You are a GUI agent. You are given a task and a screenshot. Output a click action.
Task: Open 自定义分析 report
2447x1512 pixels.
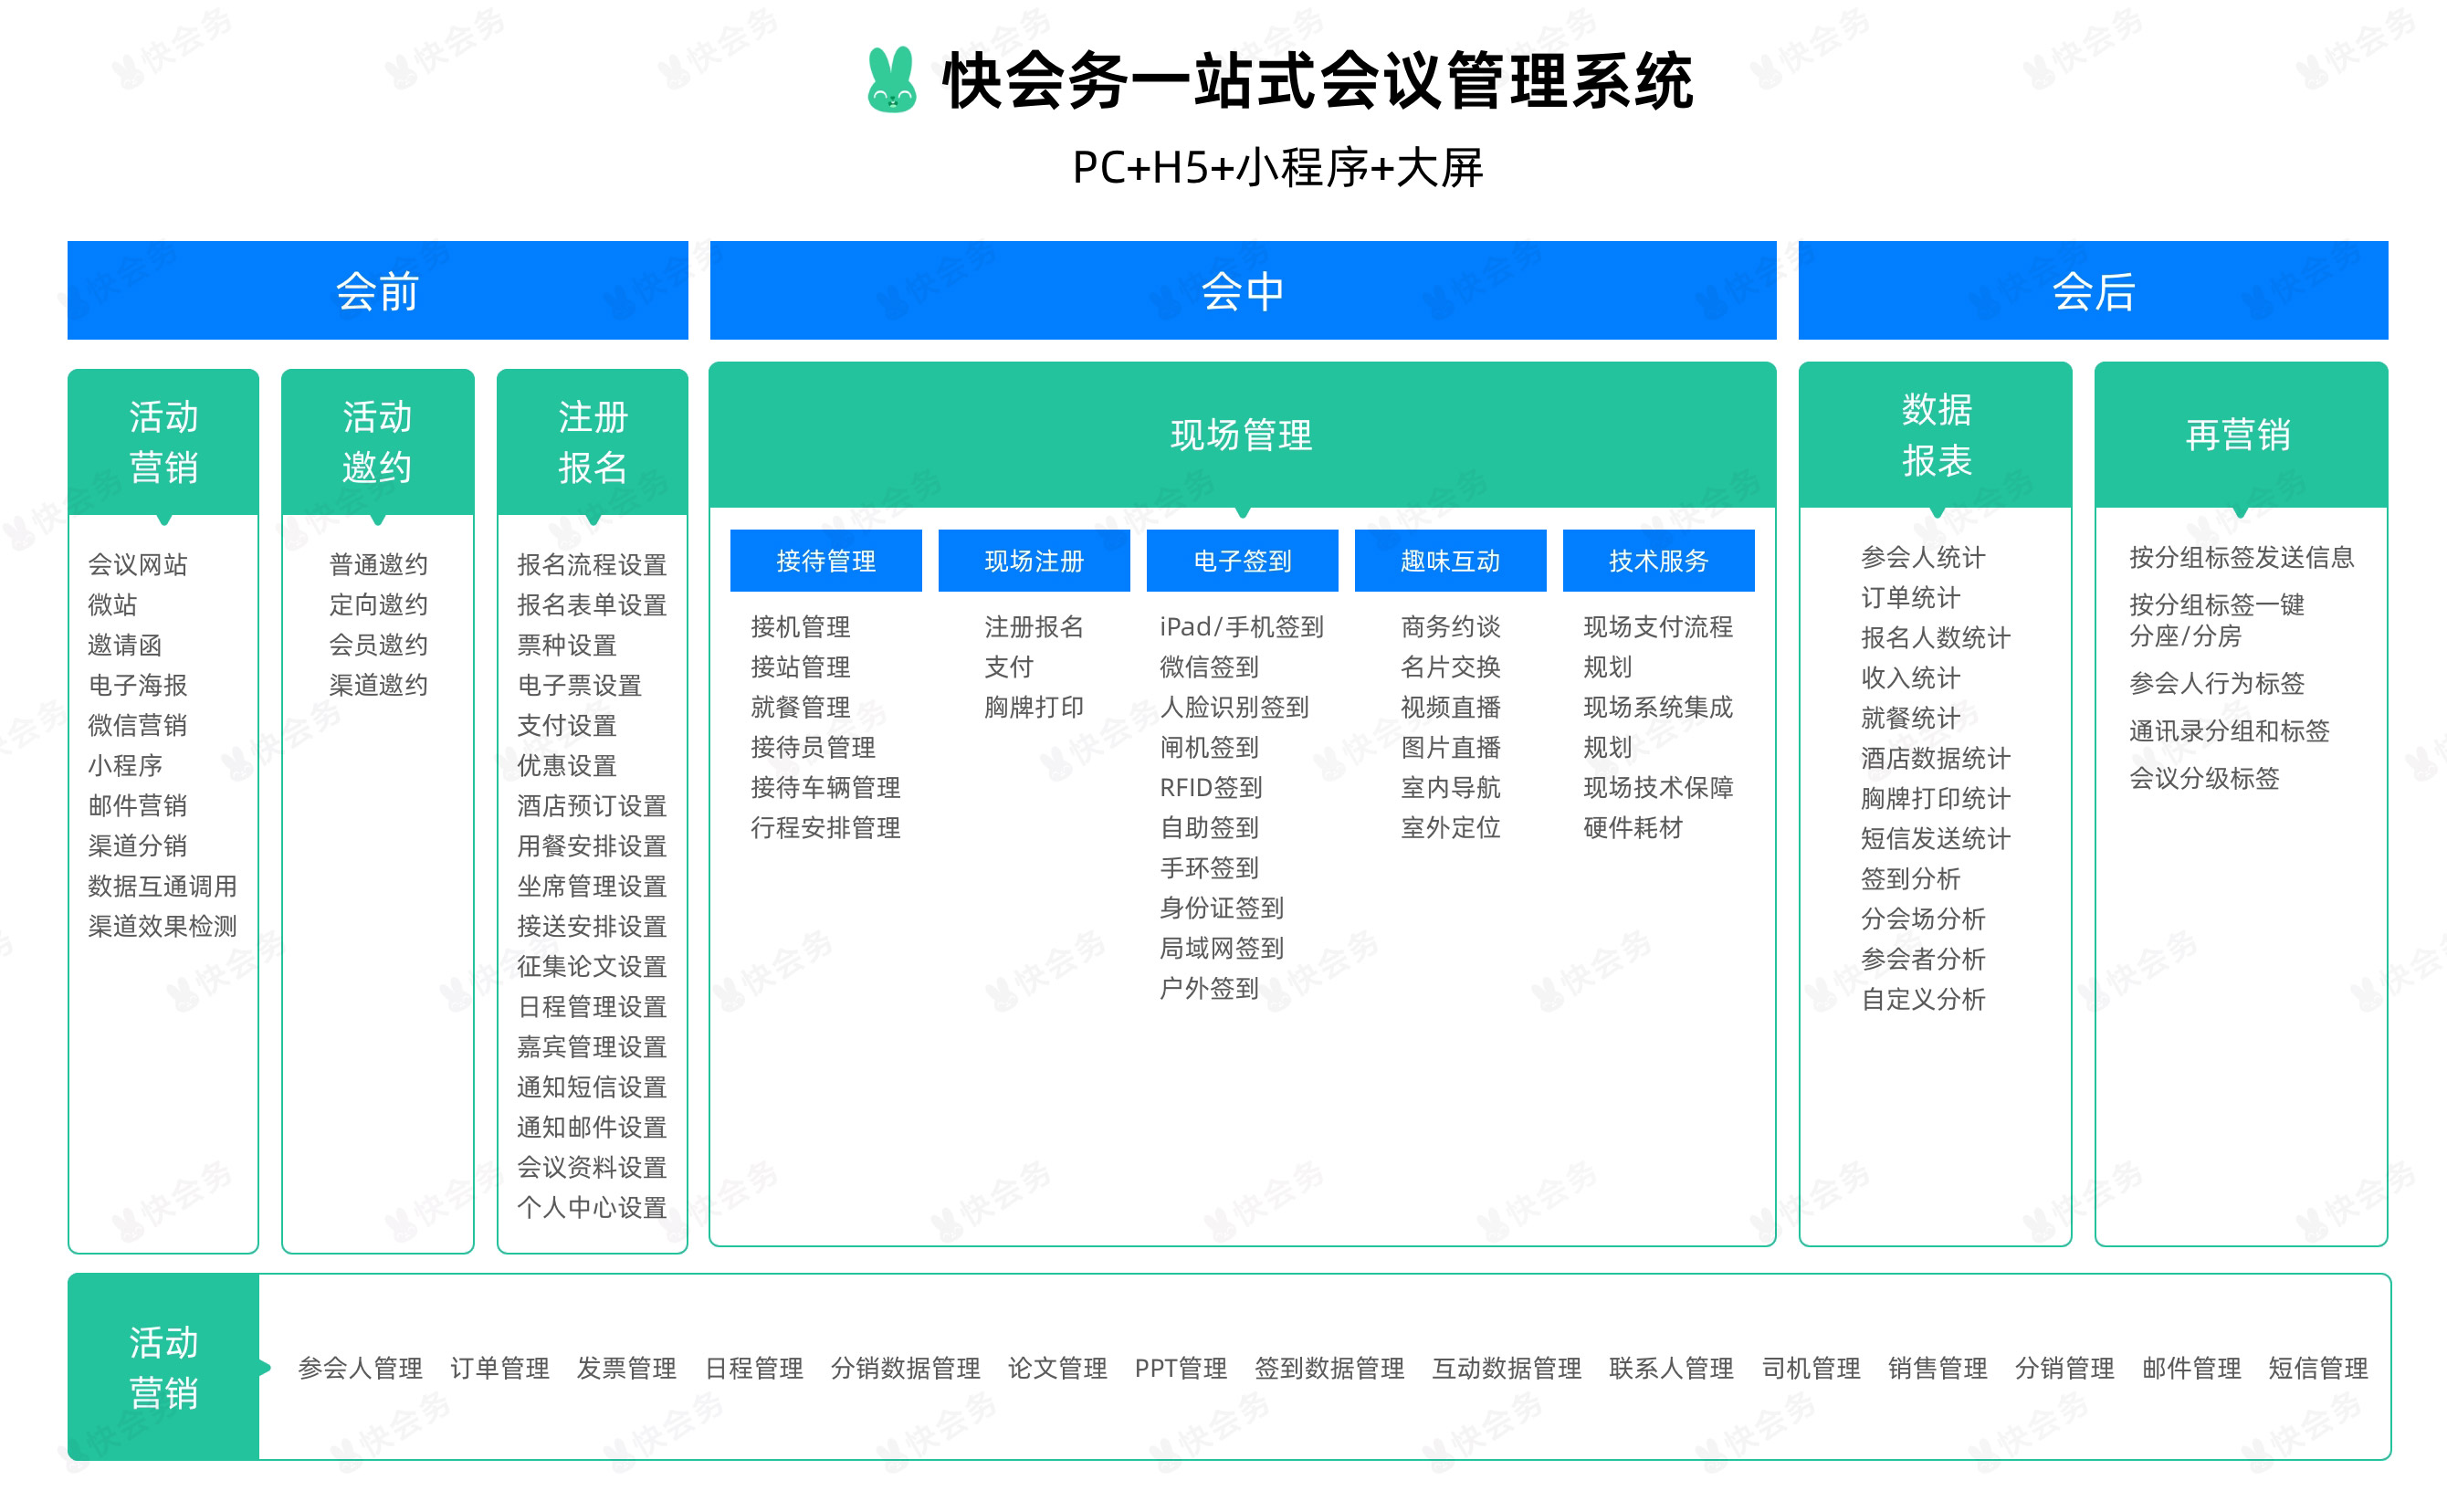1923,999
